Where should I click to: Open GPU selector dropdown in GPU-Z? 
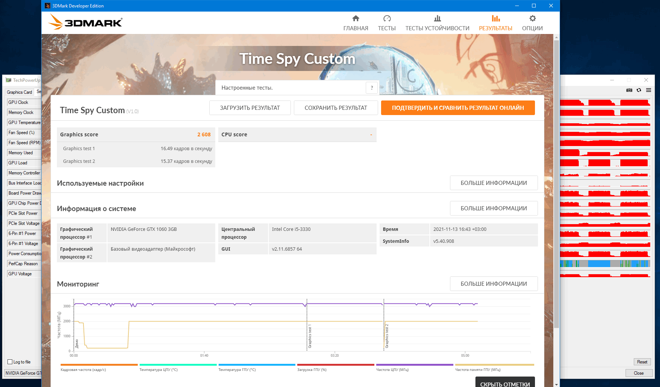pyautogui.click(x=23, y=373)
